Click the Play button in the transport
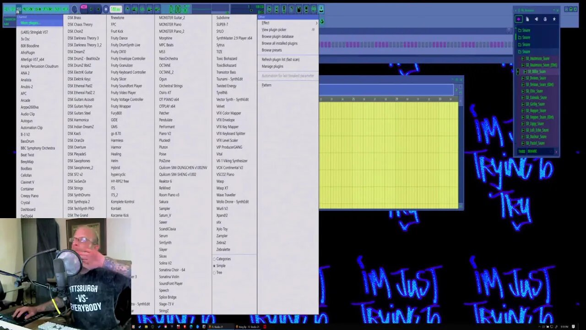Screen dimensions: 586x330 pyautogui.click(x=91, y=9)
